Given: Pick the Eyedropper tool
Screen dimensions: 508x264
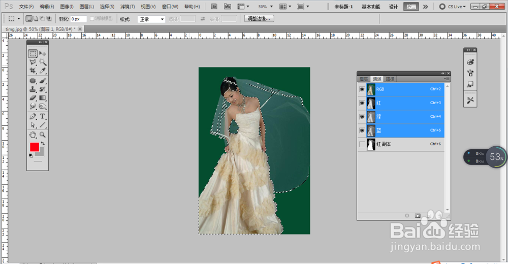Looking at the screenshot, I should coord(43,71).
